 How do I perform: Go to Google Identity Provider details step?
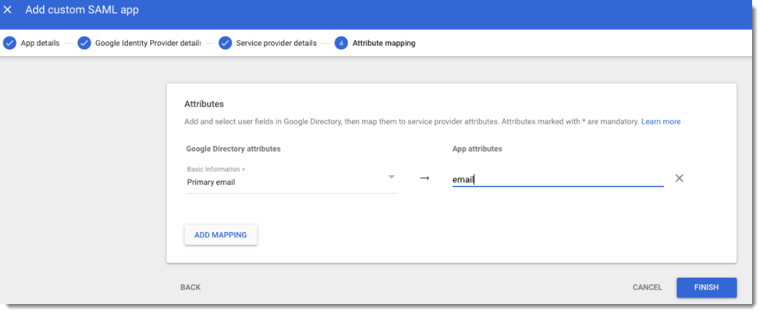[x=148, y=44]
